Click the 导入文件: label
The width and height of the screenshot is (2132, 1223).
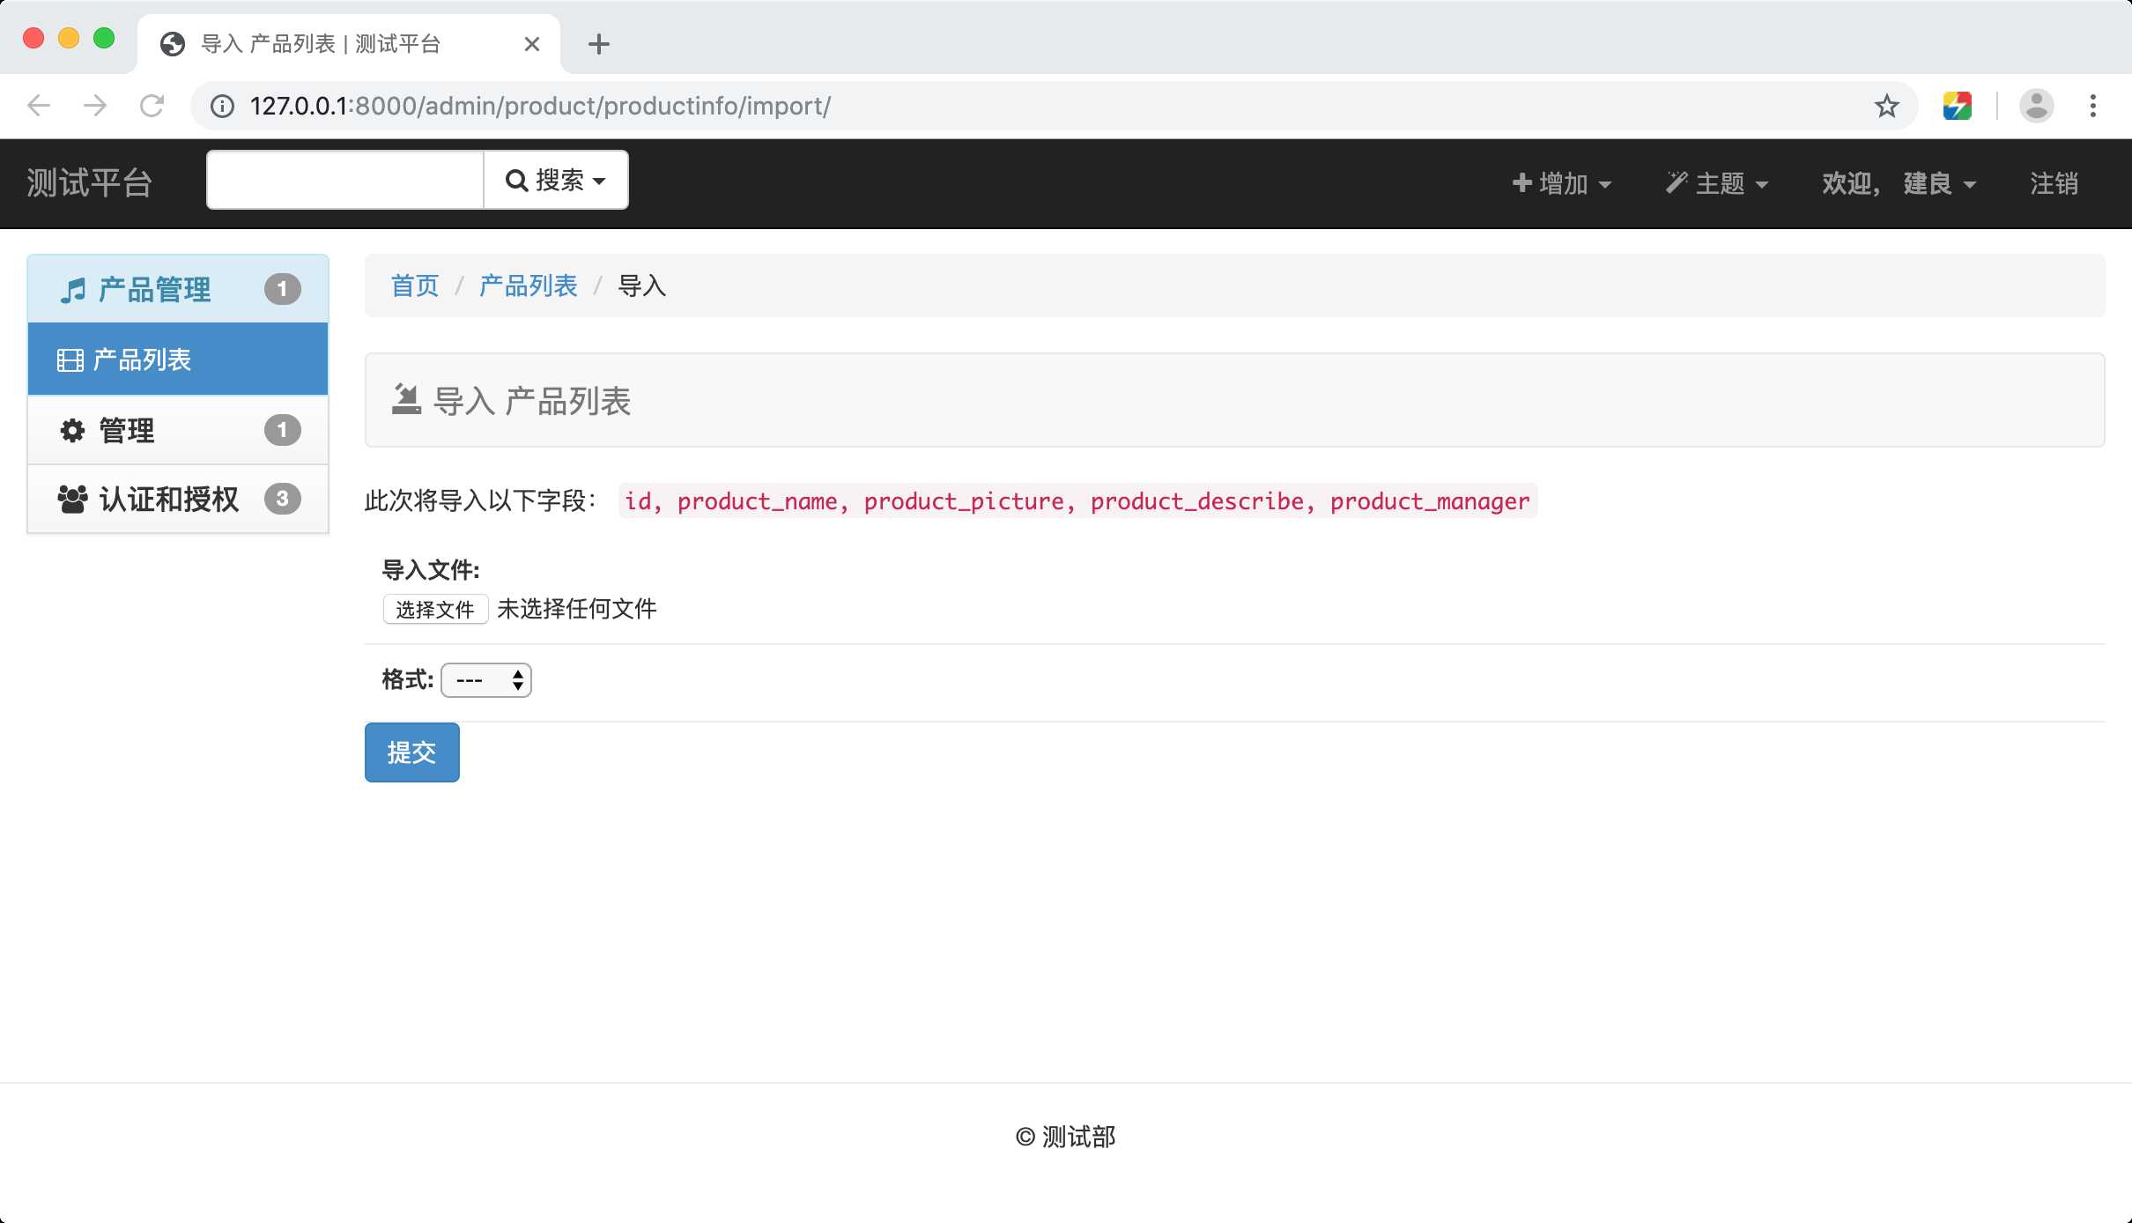[431, 570]
